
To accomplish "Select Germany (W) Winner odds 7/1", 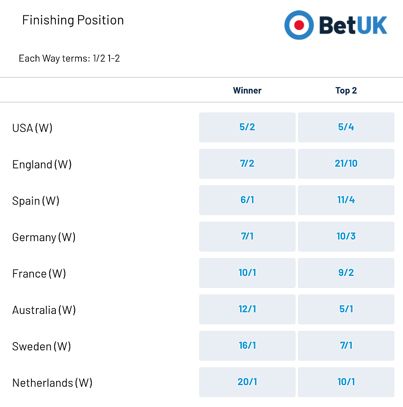I will point(247,237).
